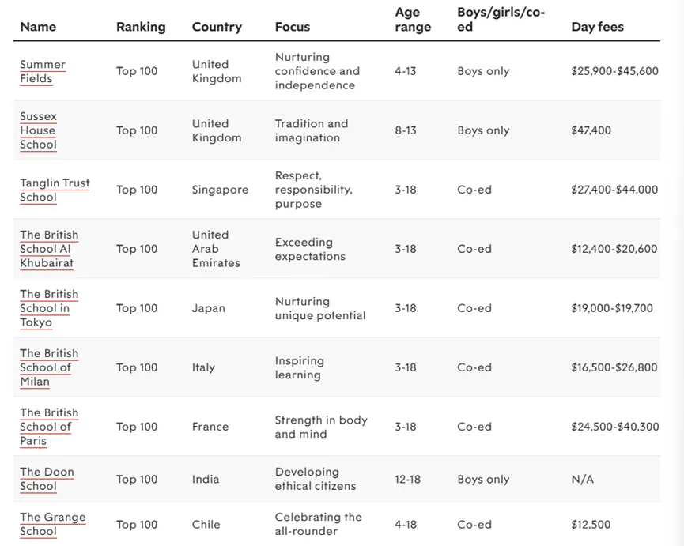Open the Summer Fields school link
This screenshot has width=684, height=546.
click(43, 71)
